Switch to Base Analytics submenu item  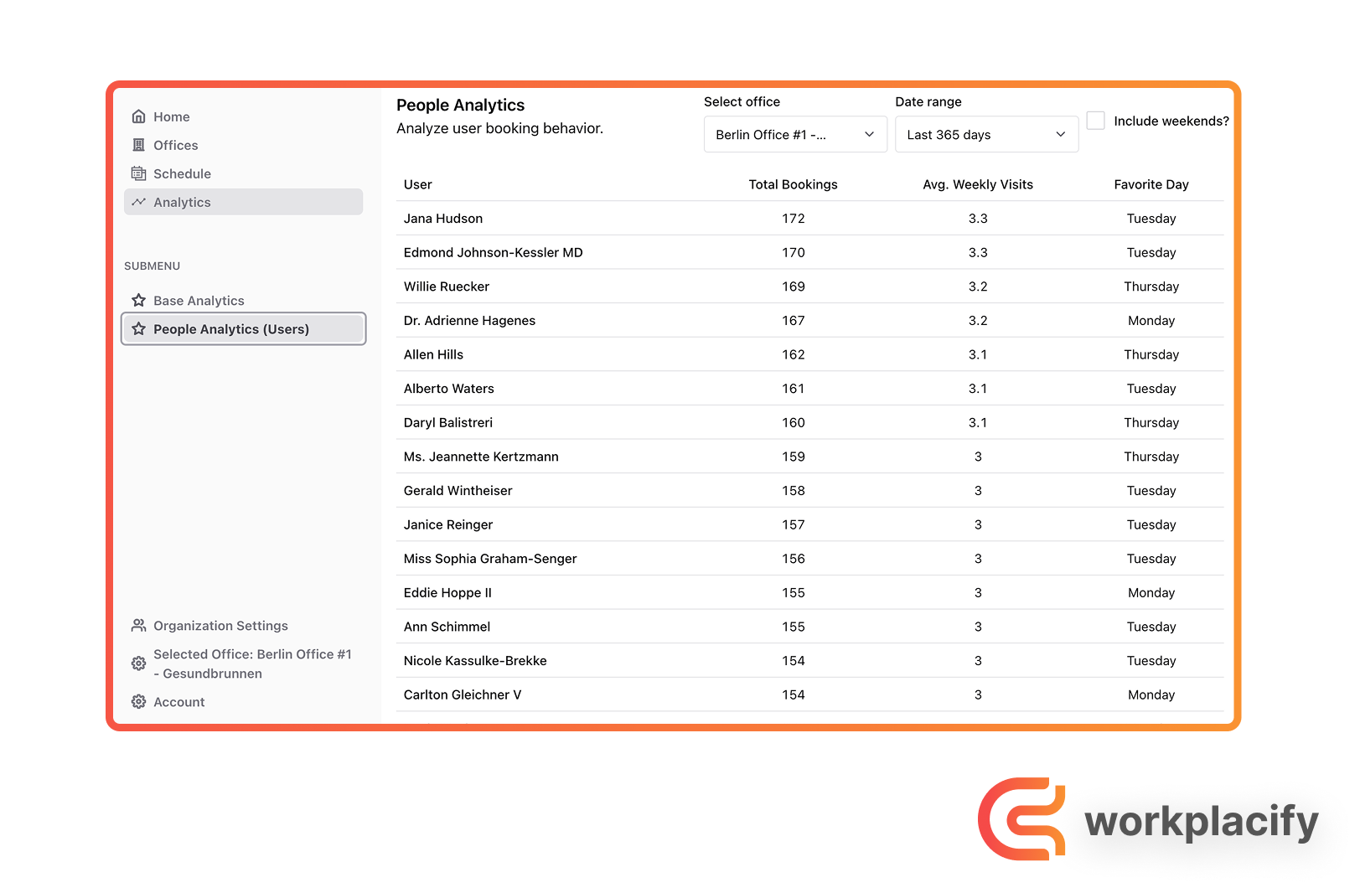point(199,300)
